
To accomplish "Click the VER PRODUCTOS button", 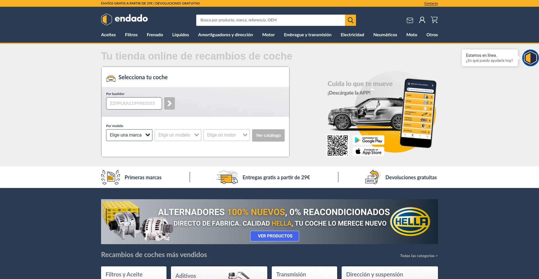I will point(275,236).
